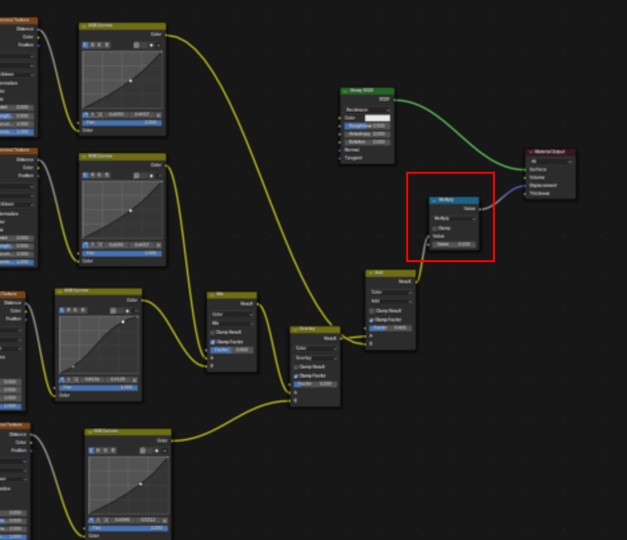Click the Glossy BSDF node header
The image size is (627, 540).
[x=367, y=91]
